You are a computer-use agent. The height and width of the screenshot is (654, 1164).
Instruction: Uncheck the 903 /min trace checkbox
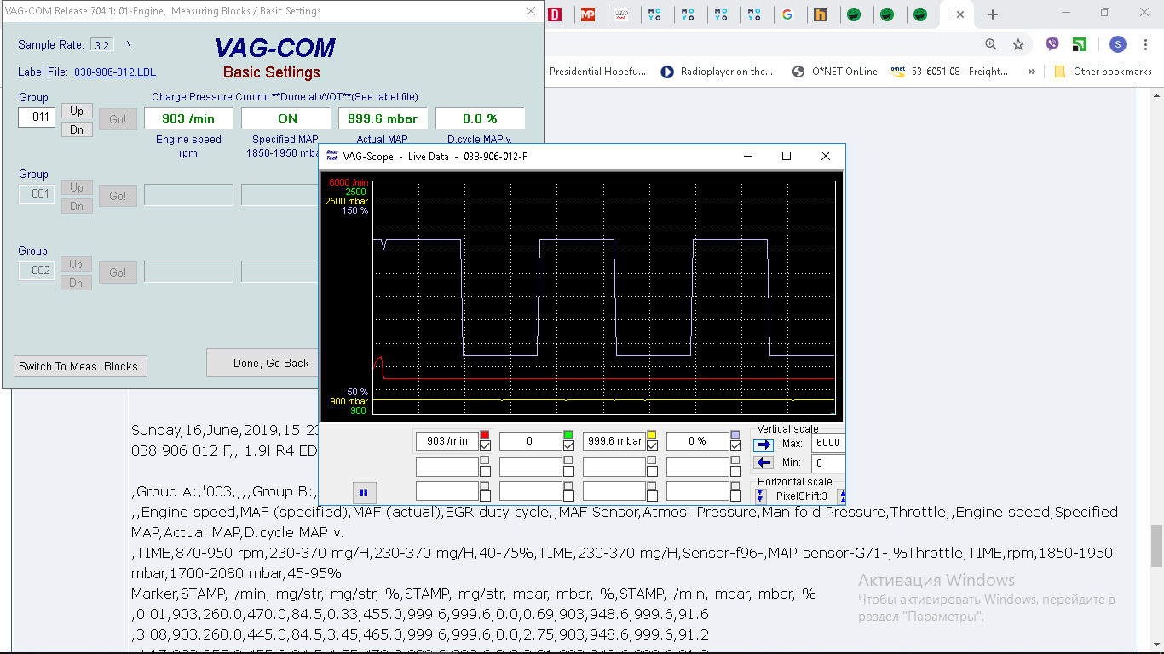(485, 445)
